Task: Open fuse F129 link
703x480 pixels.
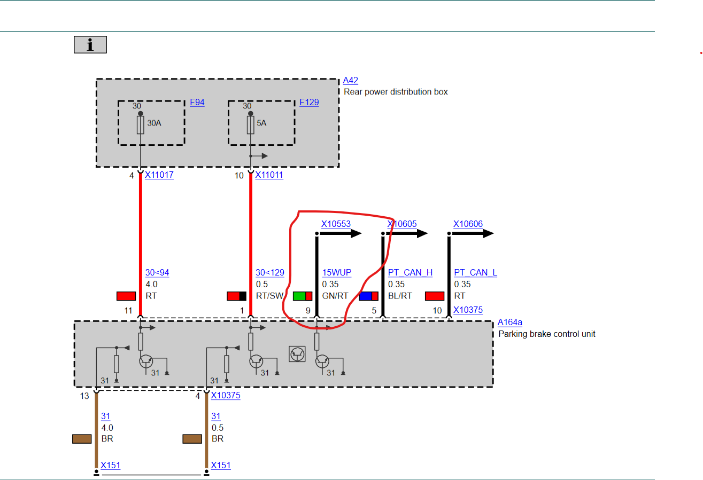Action: click(309, 102)
